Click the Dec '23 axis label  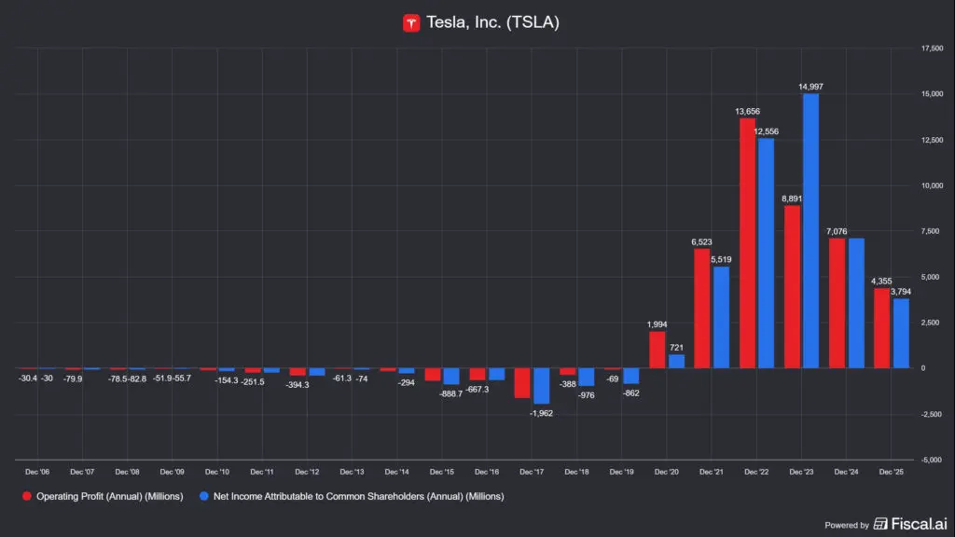point(801,472)
